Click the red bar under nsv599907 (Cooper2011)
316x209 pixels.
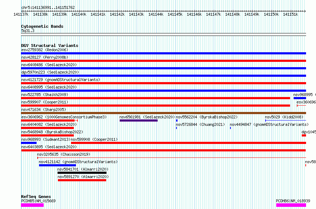tap(156, 106)
